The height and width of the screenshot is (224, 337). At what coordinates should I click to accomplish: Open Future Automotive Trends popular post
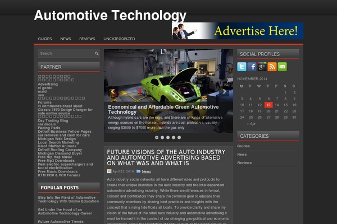pos(61,222)
